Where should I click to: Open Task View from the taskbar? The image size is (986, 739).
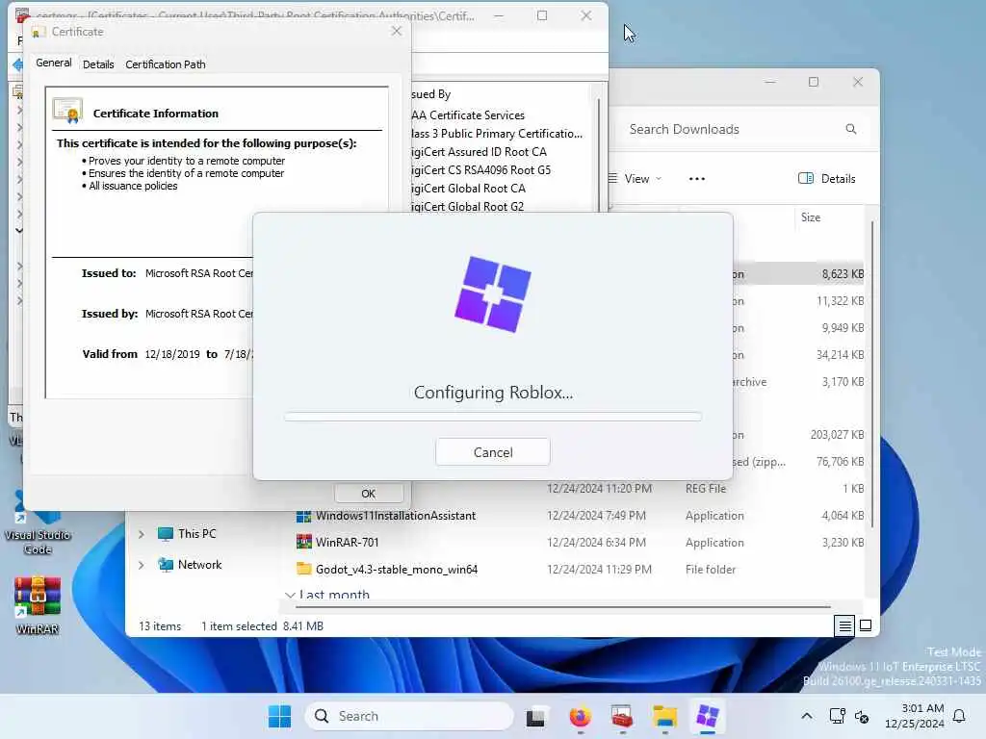(x=535, y=716)
